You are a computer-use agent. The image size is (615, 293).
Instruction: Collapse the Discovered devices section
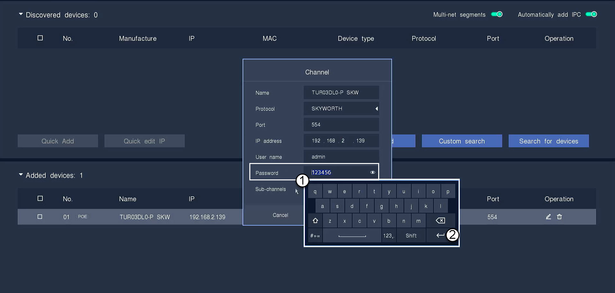coord(21,14)
